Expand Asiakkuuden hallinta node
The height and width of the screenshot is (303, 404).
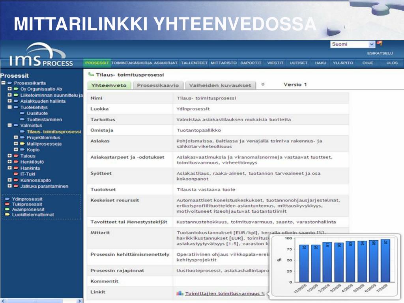coord(10,101)
